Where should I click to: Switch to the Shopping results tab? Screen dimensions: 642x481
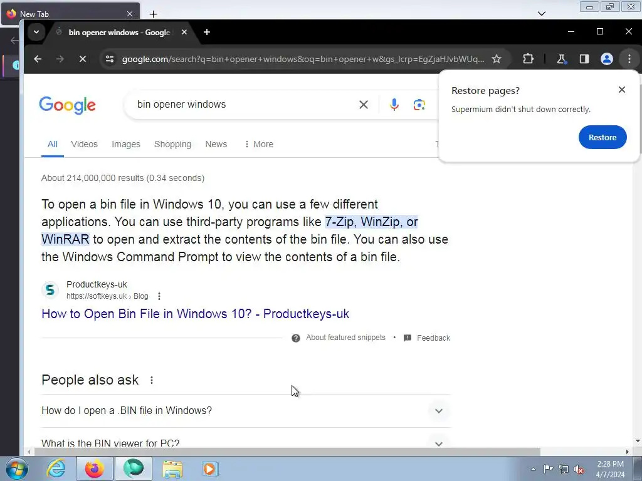(173, 144)
